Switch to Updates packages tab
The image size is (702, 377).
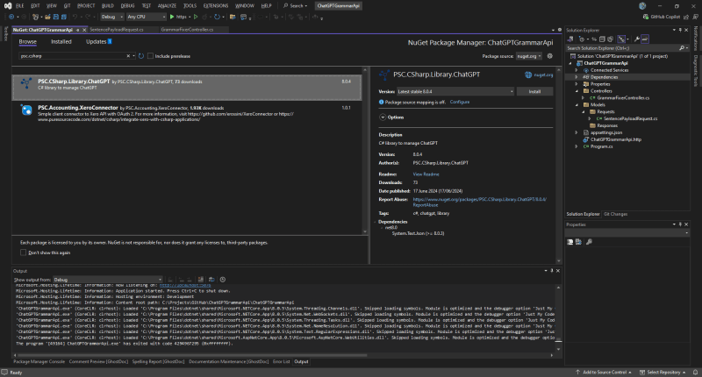[x=98, y=41]
